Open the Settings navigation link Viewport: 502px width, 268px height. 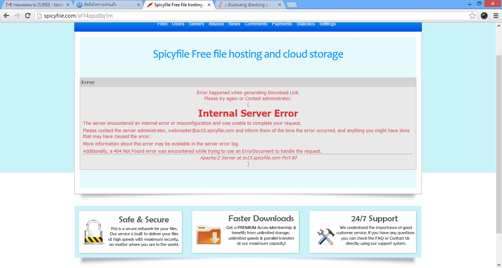(327, 24)
